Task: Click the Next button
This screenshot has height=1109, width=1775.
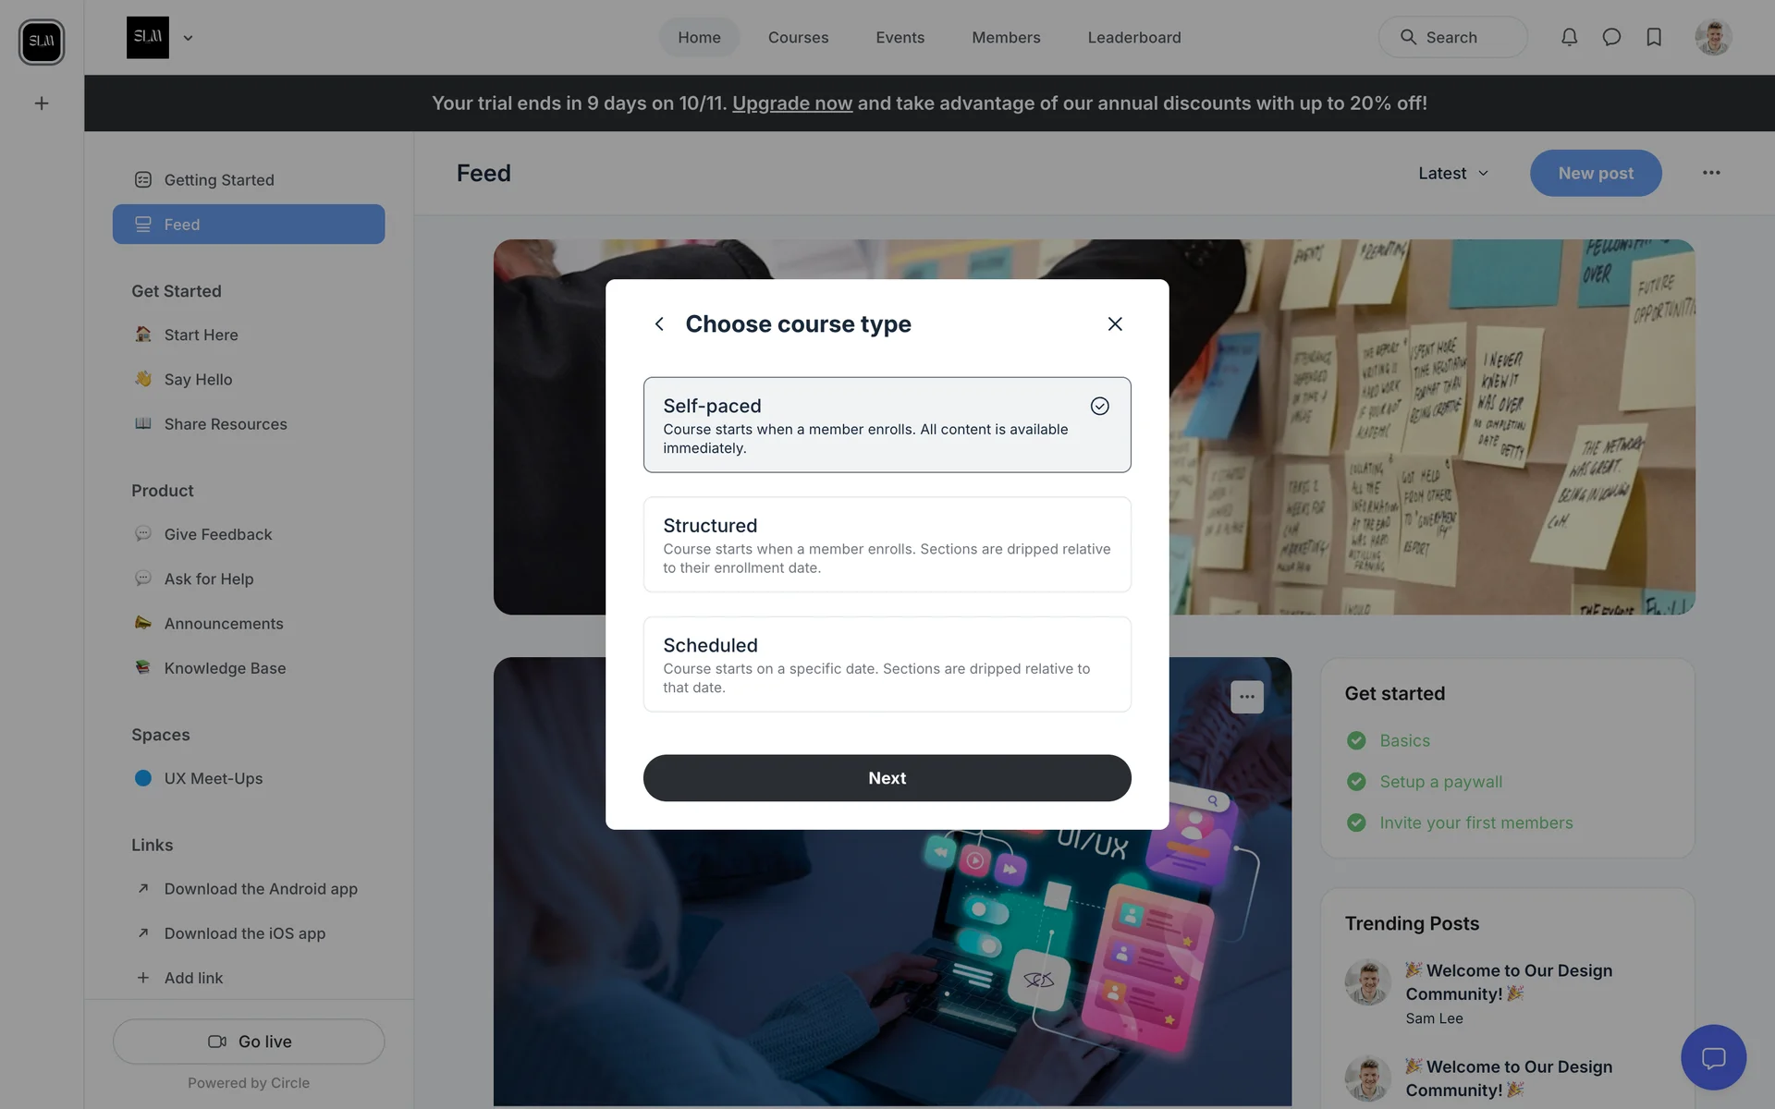Action: (887, 778)
